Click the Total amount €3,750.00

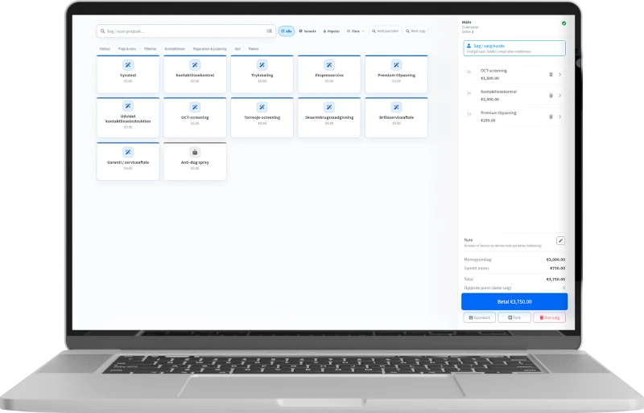pyautogui.click(x=555, y=280)
